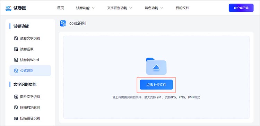This screenshot has height=126, width=260.
Task: Expand the 特色功能 dropdown chevron
Action: (162, 8)
